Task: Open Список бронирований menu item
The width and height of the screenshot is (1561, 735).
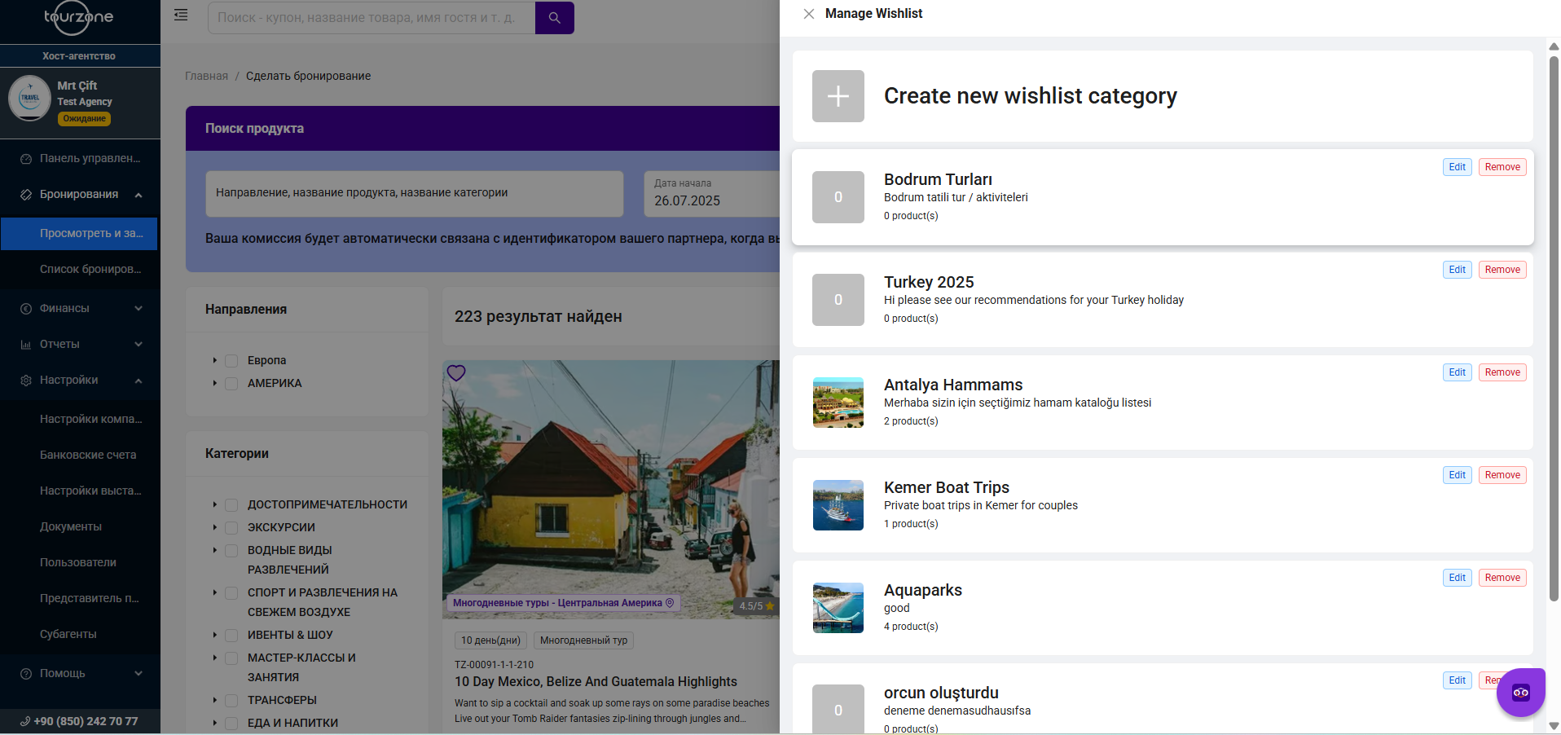Action: 80,270
